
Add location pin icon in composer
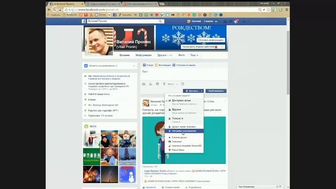[x=164, y=84]
